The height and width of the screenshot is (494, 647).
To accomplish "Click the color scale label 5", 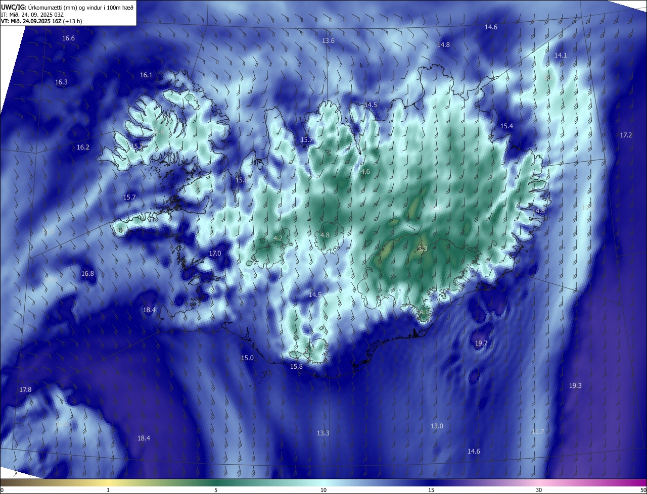I will pyautogui.click(x=216, y=490).
